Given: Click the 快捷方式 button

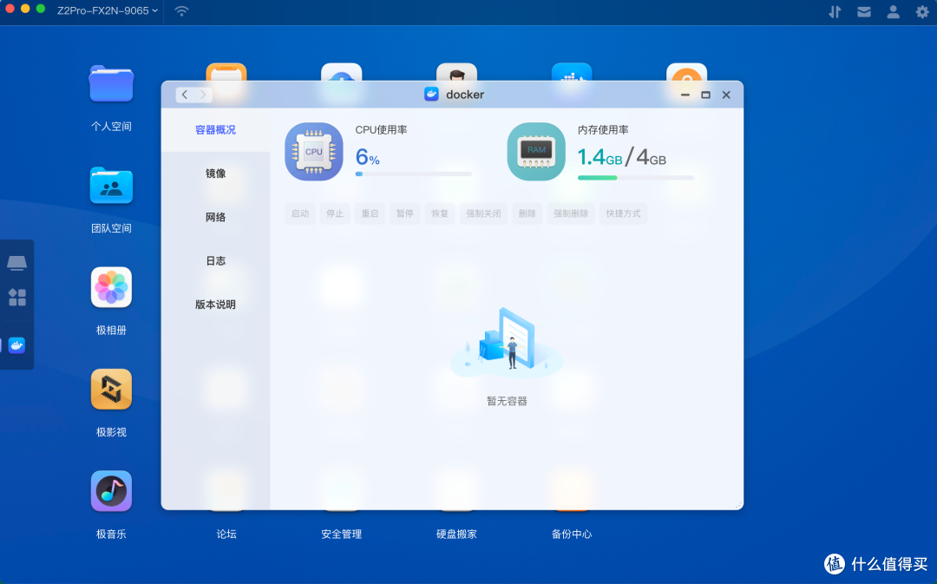Looking at the screenshot, I should [x=623, y=213].
